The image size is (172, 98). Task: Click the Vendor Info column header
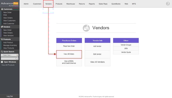coord(97,40)
